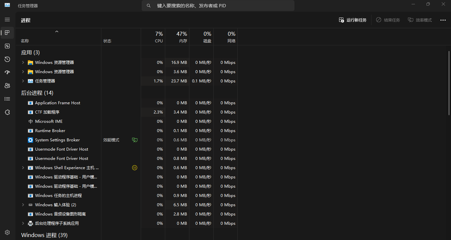Expand Windows 输入体验 (2) group
The image size is (451, 240).
click(x=23, y=205)
